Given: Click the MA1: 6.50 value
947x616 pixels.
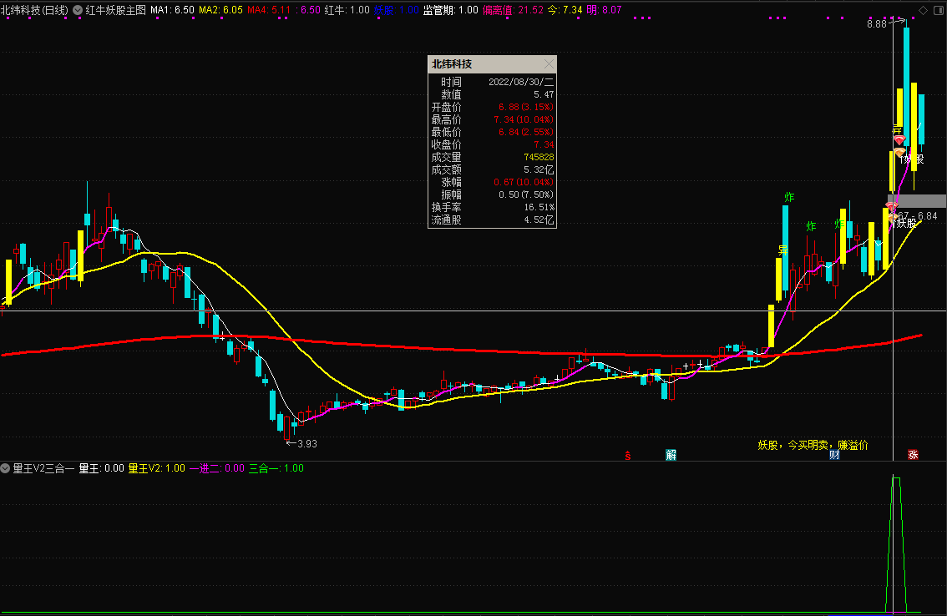Looking at the screenshot, I should [x=173, y=10].
